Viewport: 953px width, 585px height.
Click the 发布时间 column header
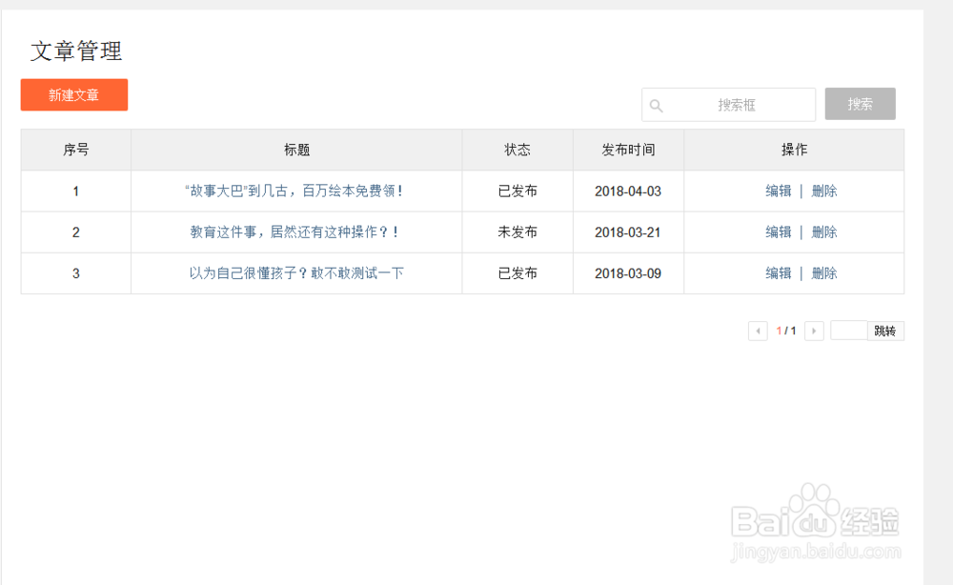click(628, 150)
